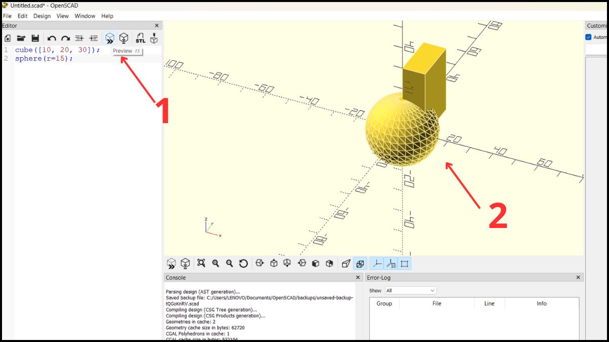Open the Show 'All' dropdown in Error-Log
This screenshot has height=342, width=609.
pyautogui.click(x=411, y=290)
